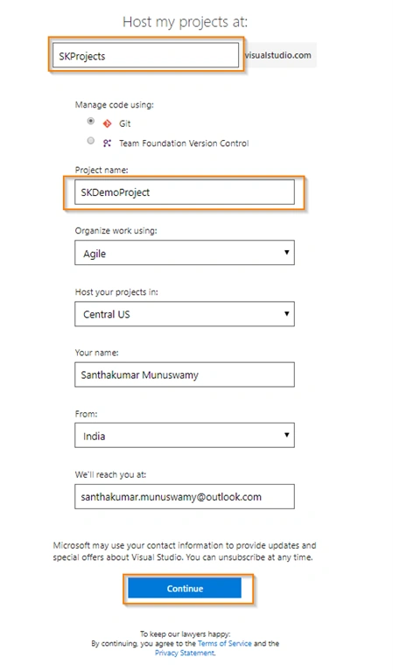
Task: Click the arrow of the Agile dropdown
Action: coord(287,252)
